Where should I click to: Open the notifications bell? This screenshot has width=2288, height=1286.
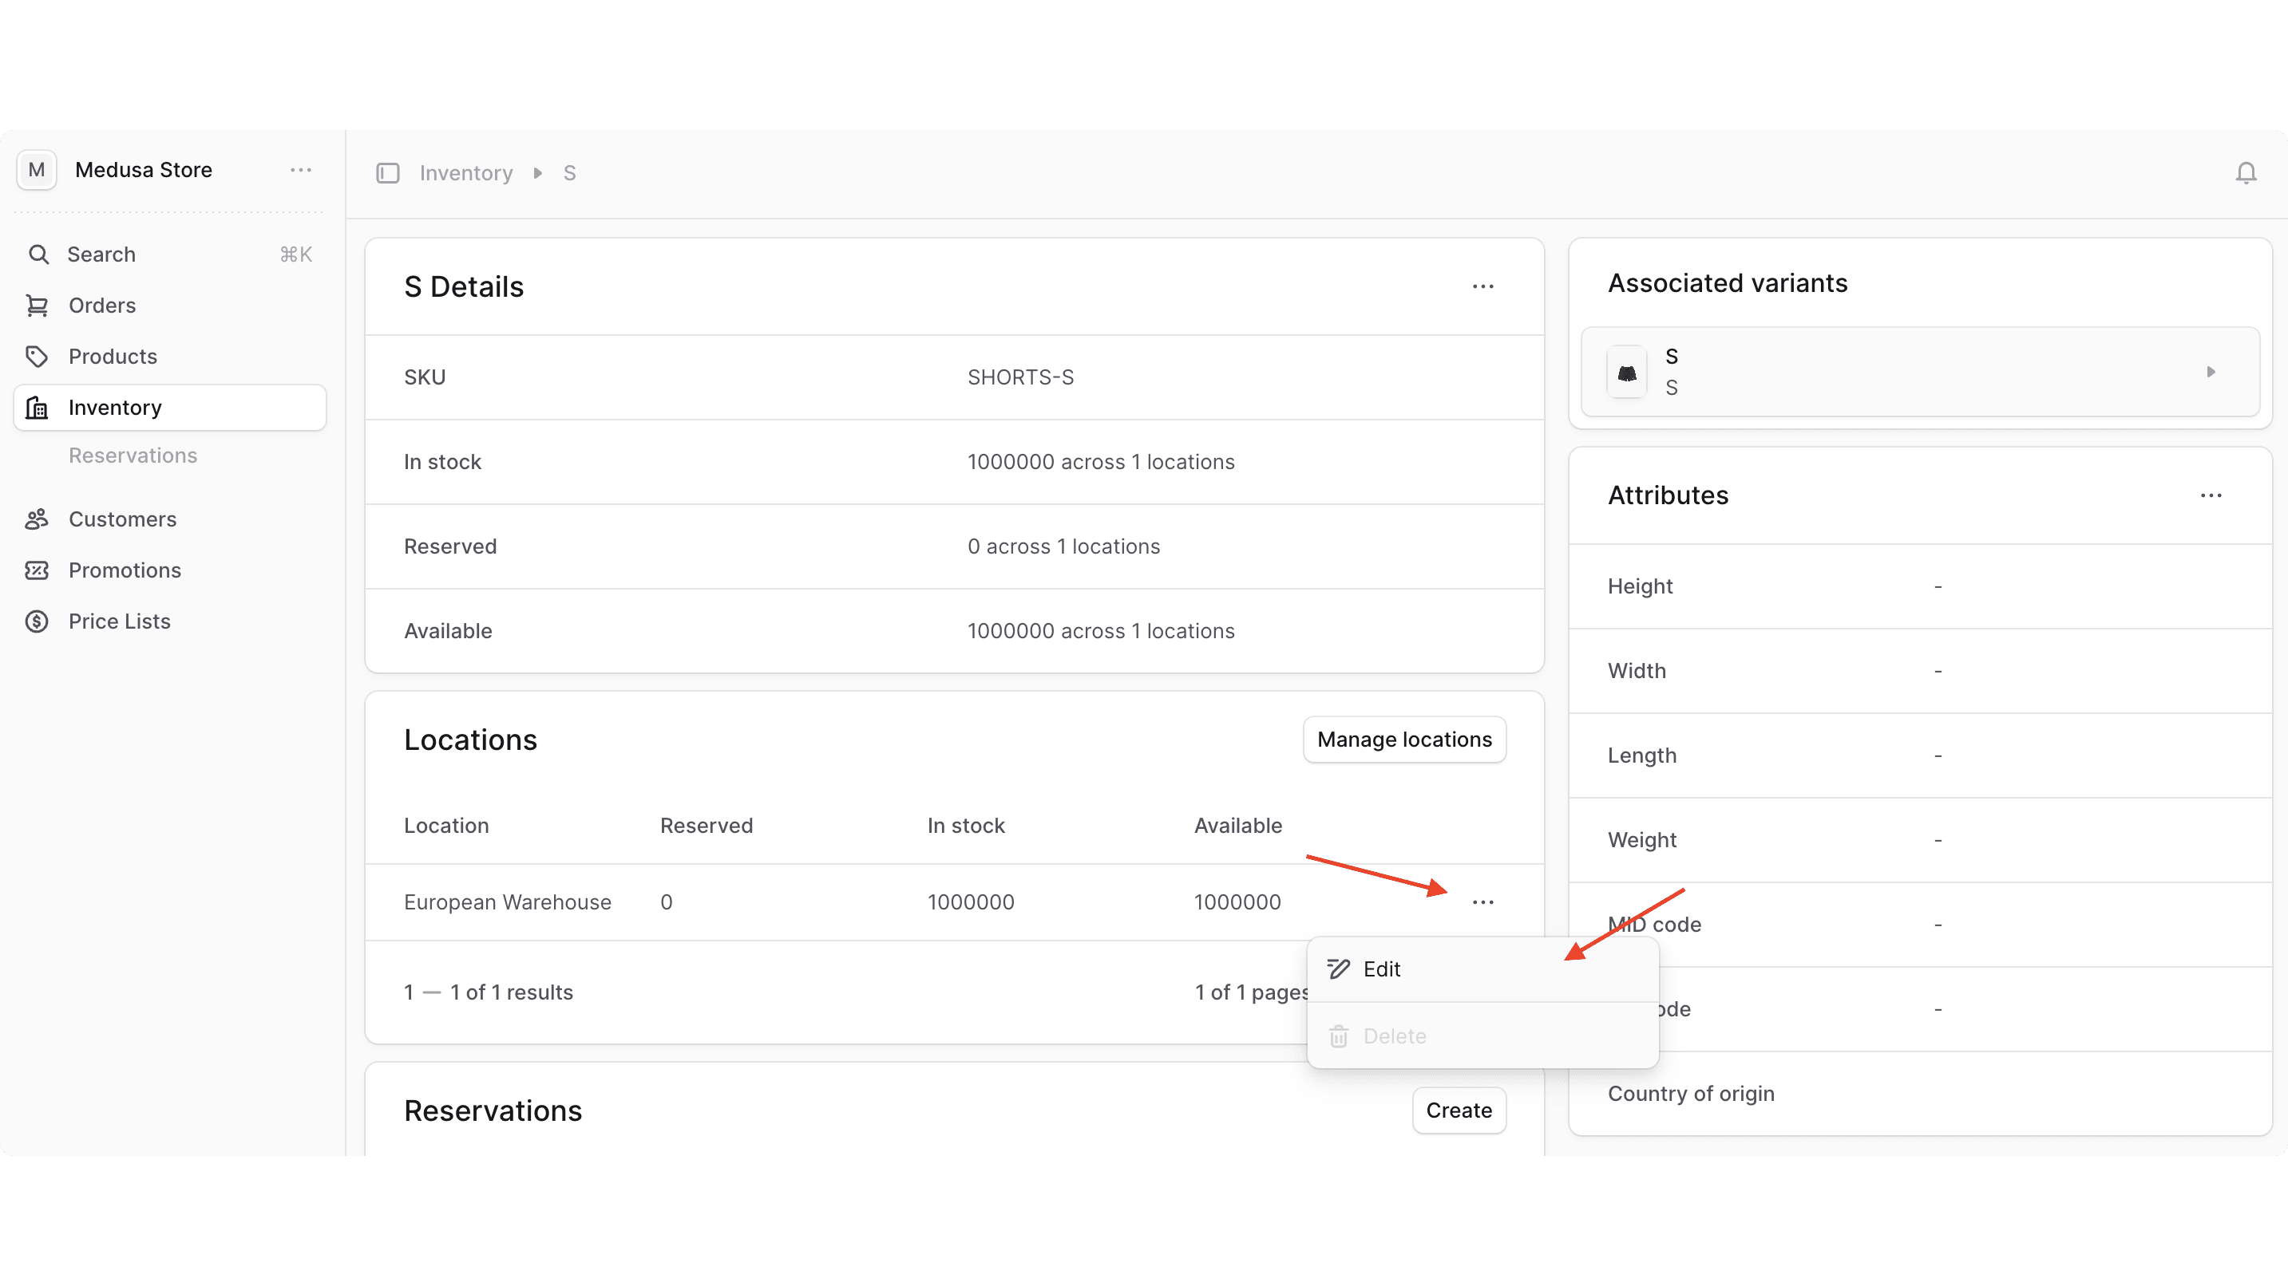[x=2246, y=173]
